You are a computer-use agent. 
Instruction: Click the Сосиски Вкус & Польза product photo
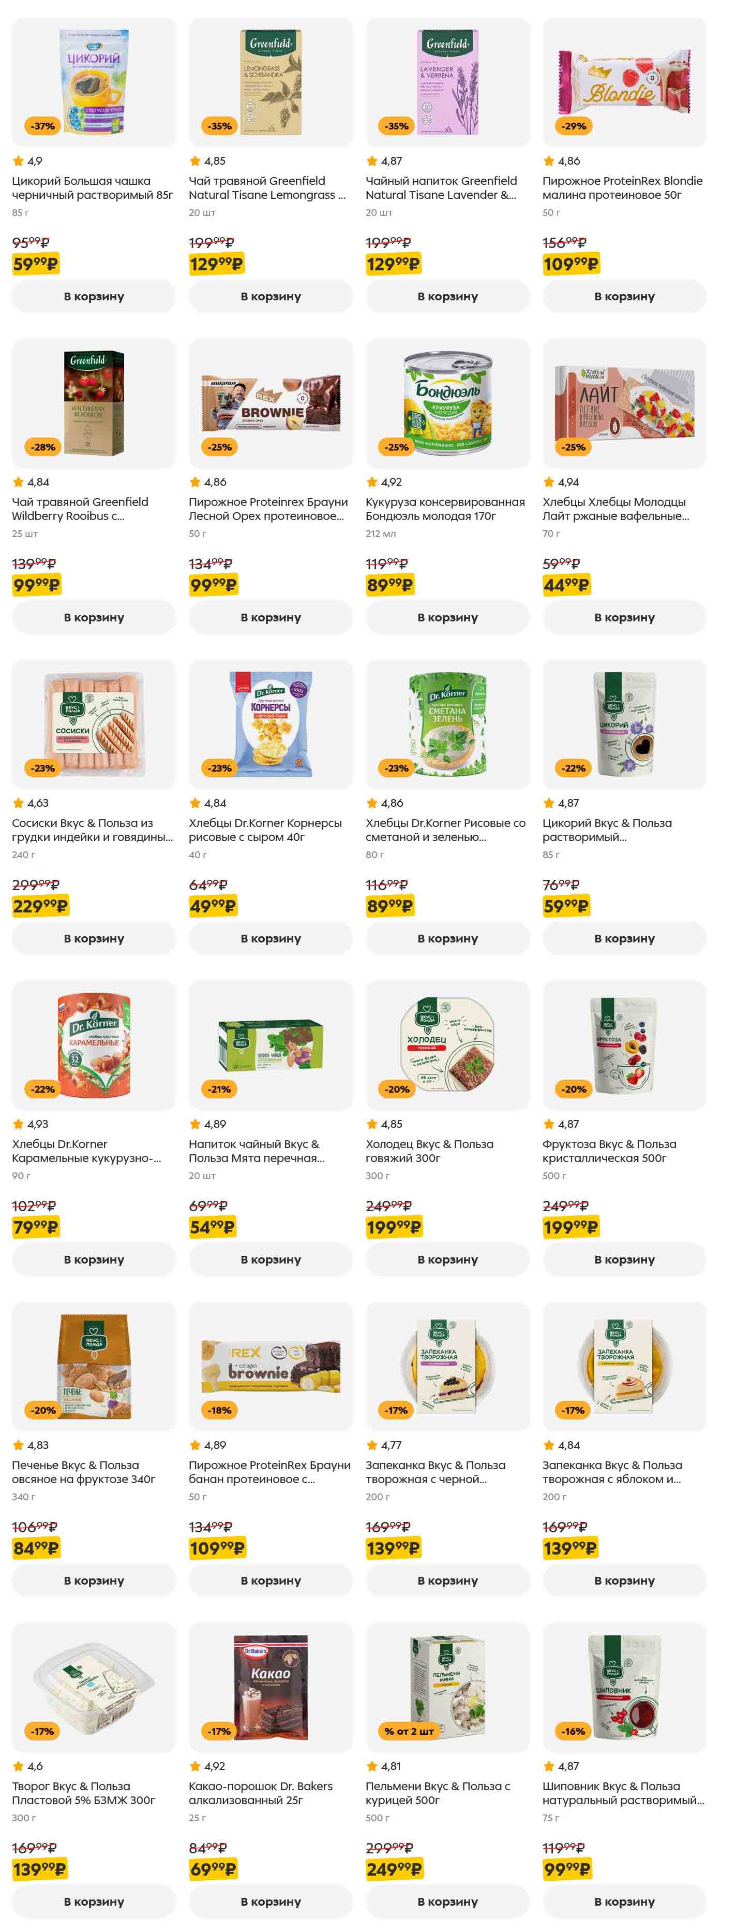(x=94, y=724)
